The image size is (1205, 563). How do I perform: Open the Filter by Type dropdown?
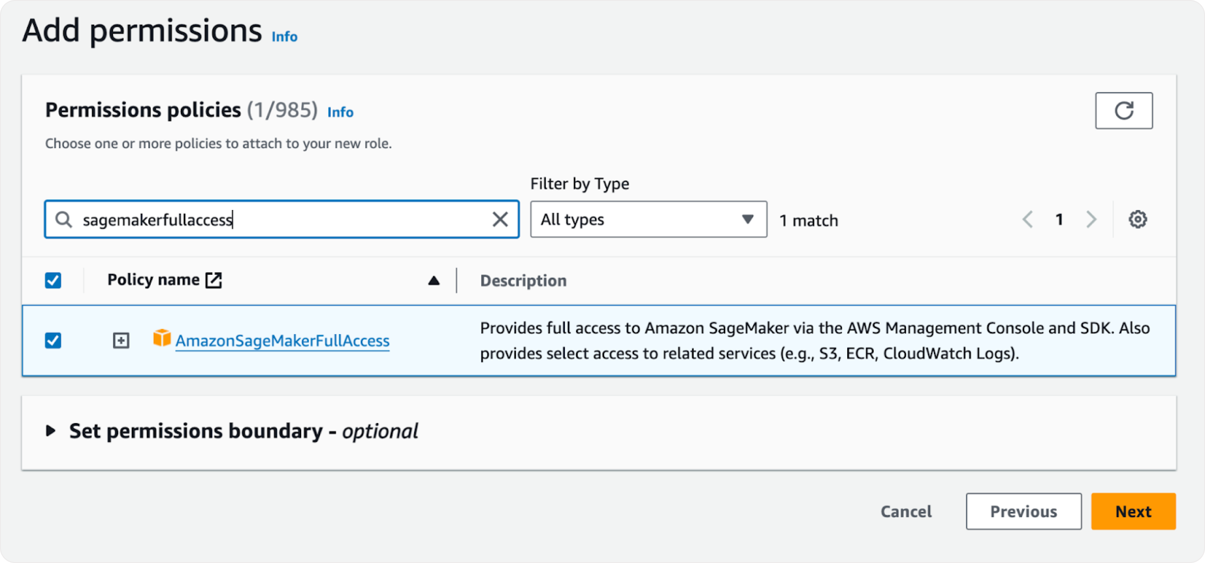click(648, 219)
